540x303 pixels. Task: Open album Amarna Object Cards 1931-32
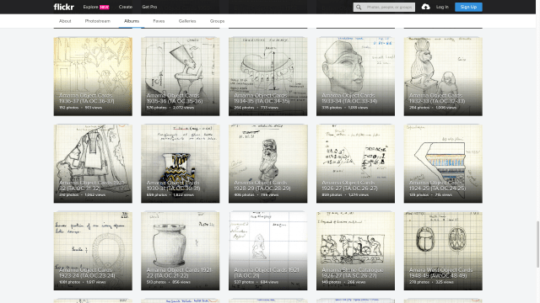pyautogui.click(x=93, y=163)
